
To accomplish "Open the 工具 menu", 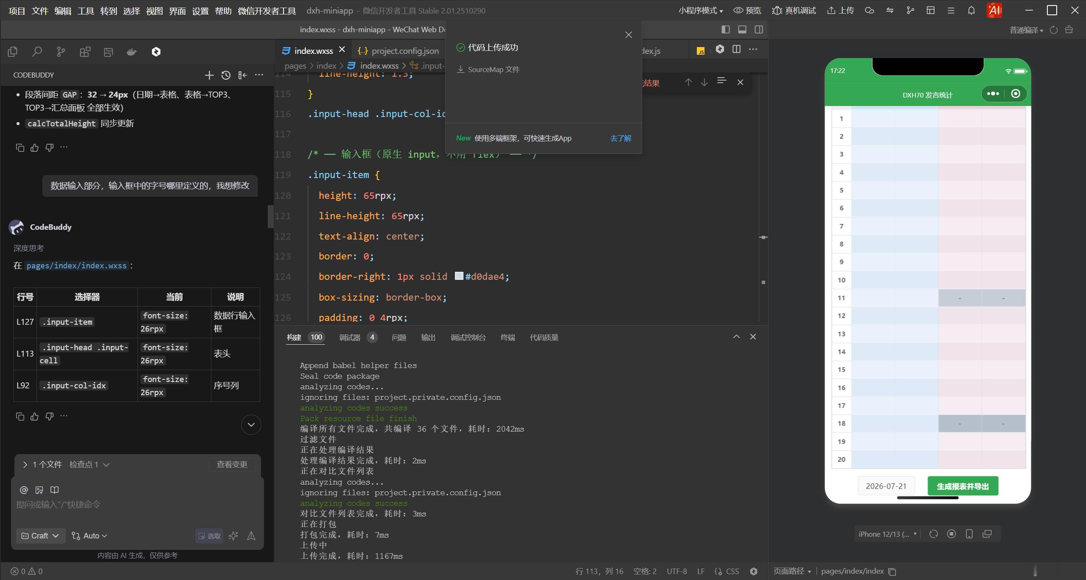I will coord(86,11).
